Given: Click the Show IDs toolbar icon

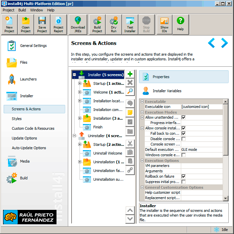Looking at the screenshot, I should pyautogui.click(x=164, y=24).
